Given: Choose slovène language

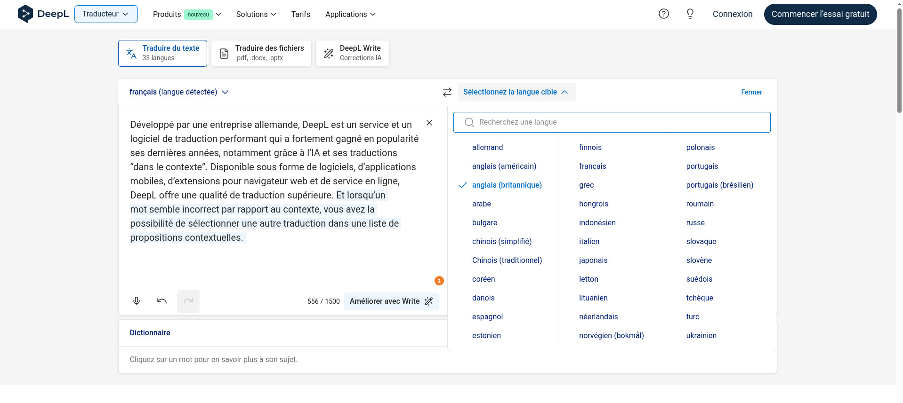Looking at the screenshot, I should click(x=699, y=260).
